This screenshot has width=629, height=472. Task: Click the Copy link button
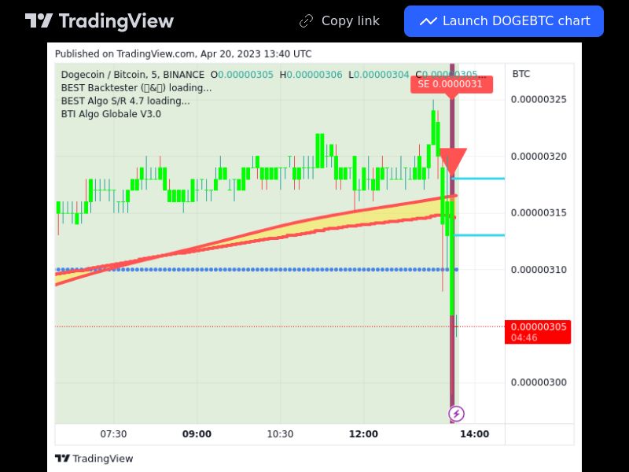(x=340, y=21)
